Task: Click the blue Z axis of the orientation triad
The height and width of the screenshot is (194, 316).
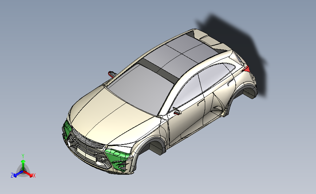Action: click(18, 174)
